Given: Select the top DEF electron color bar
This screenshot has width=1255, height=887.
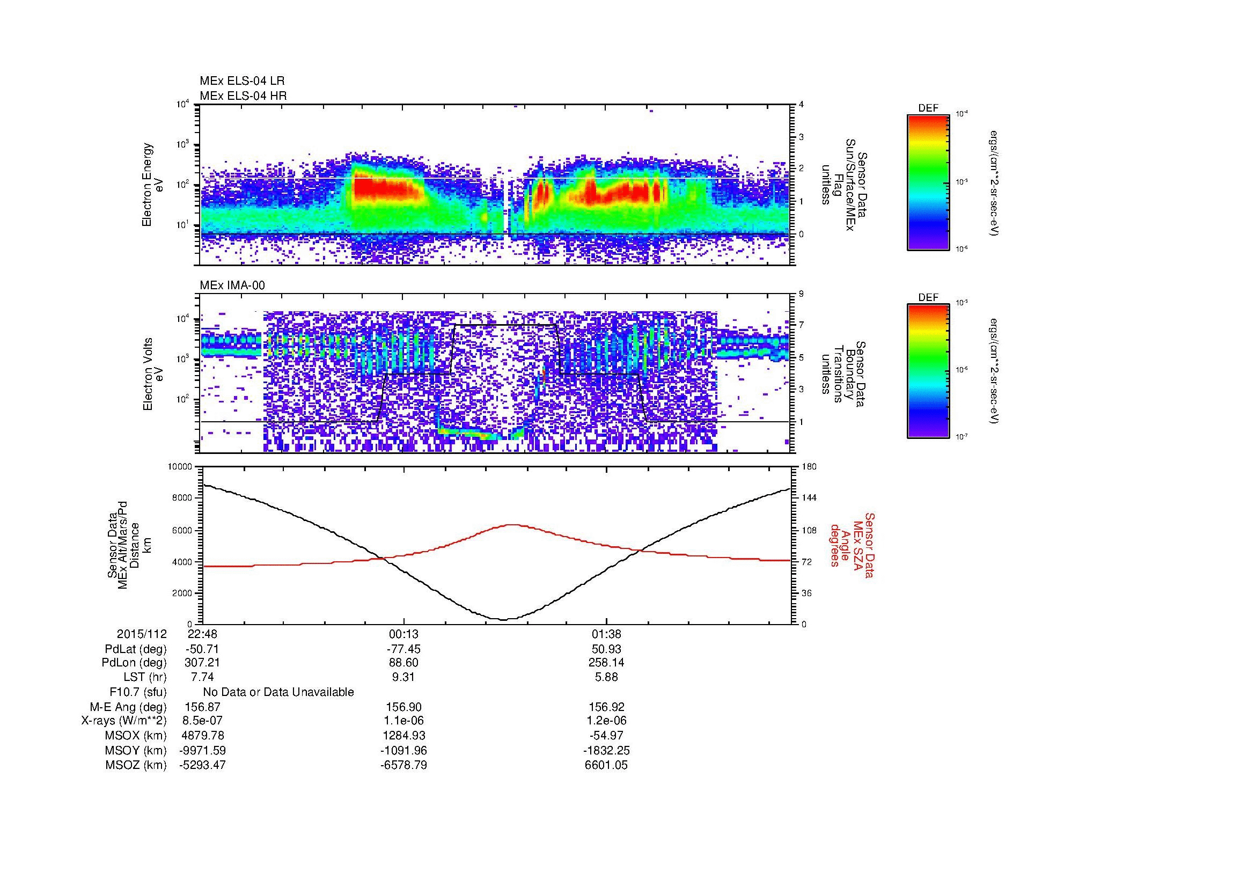Looking at the screenshot, I should coord(928,182).
